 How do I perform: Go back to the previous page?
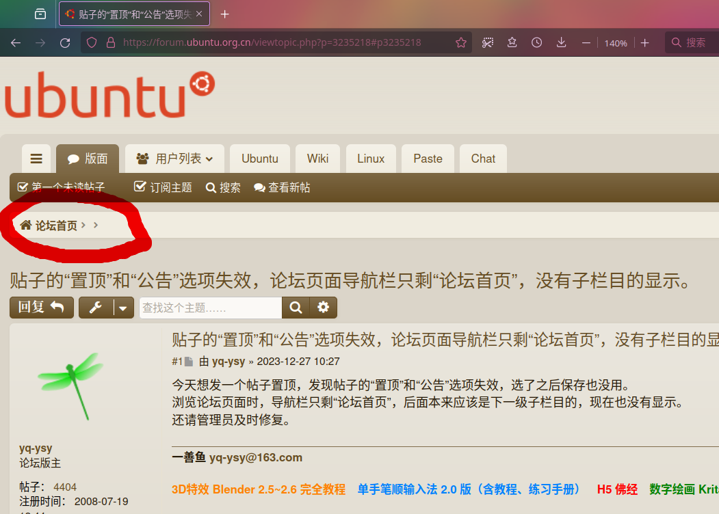(16, 42)
